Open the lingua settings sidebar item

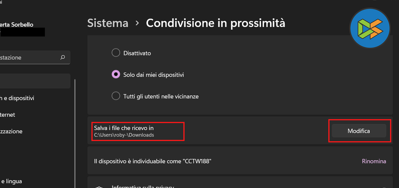pos(11,181)
